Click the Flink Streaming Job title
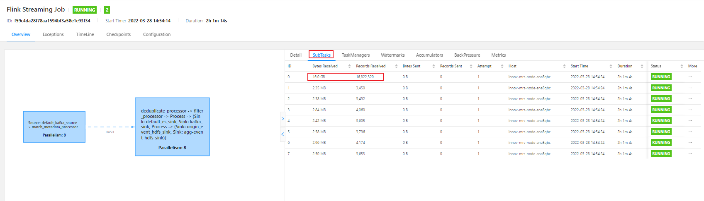704x201 pixels. [x=36, y=10]
